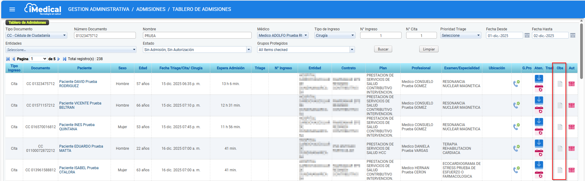Click pink calendar icon in INES's row
The image size is (585, 181).
pos(539,131)
